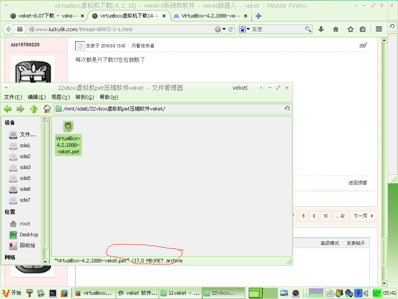Open the 回收站 trash in sidebar
398x299 pixels.
22,245
